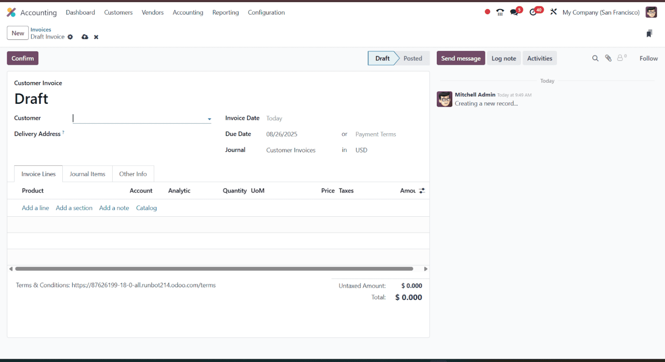Image resolution: width=665 pixels, height=362 pixels.
Task: Open the Catalog link under invoice lines
Action: (146, 208)
